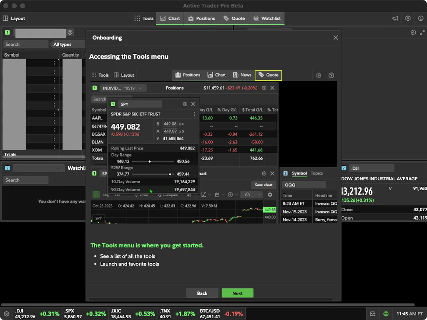
Task: Toggle the linked account indicator labeled 1
Action: click(x=7, y=32)
